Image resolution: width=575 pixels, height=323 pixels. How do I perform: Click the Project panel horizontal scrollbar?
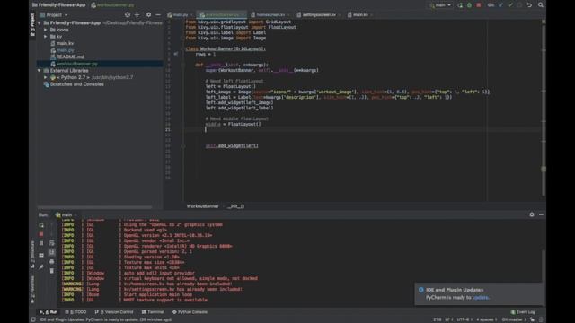click(94, 207)
